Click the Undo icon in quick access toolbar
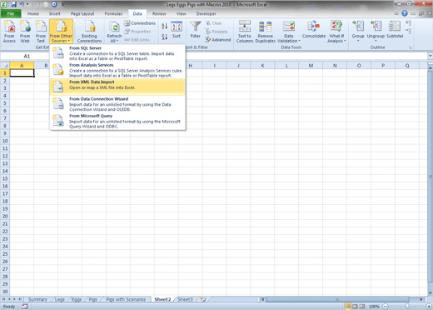This screenshot has width=433, height=310. 22,4
